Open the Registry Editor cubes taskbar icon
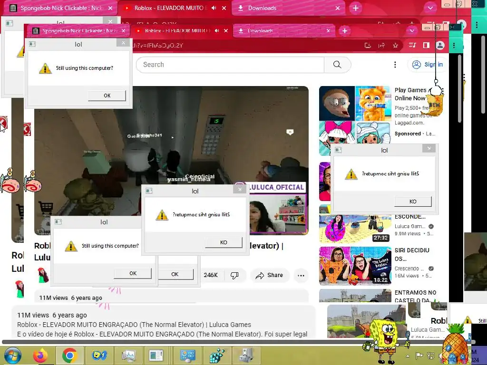The height and width of the screenshot is (365, 487). coord(217,355)
